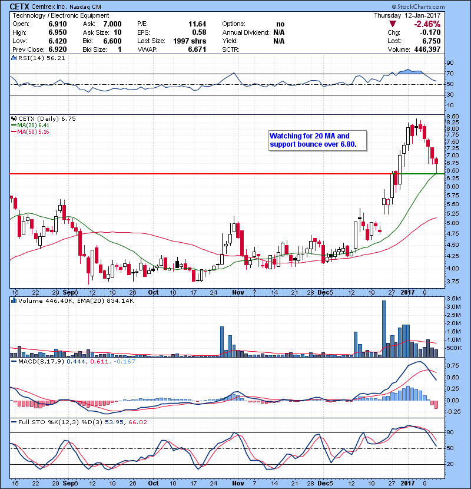Click the EPS value 0.58
The image size is (471, 489).
[199, 32]
